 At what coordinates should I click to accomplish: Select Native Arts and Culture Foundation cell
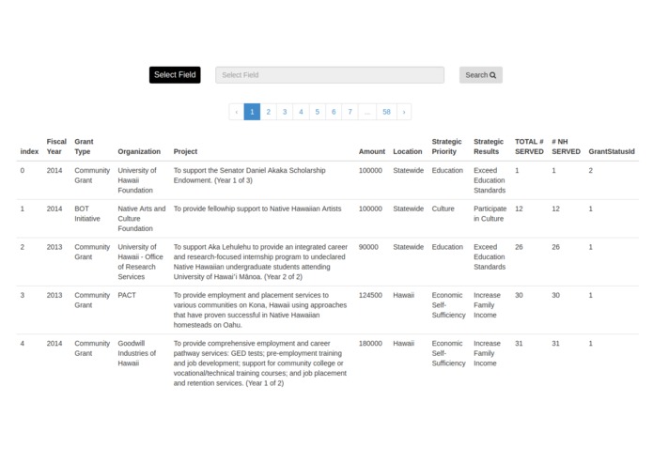(x=142, y=219)
